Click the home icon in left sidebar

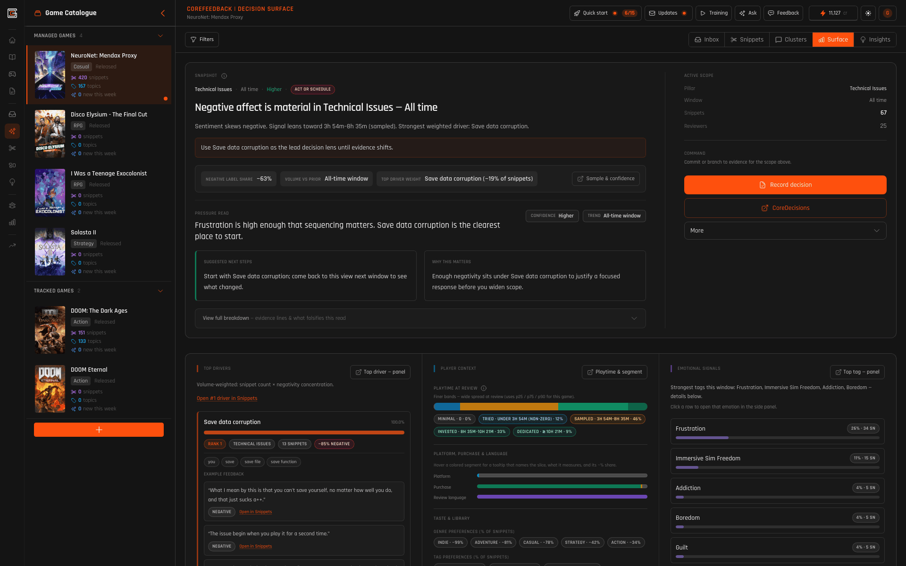click(x=12, y=40)
